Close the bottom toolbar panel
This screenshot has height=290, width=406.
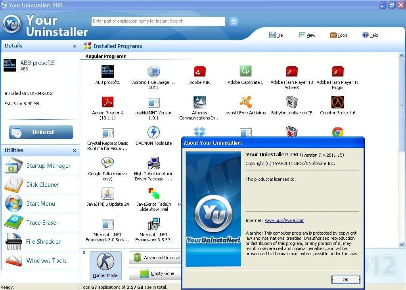84,253
